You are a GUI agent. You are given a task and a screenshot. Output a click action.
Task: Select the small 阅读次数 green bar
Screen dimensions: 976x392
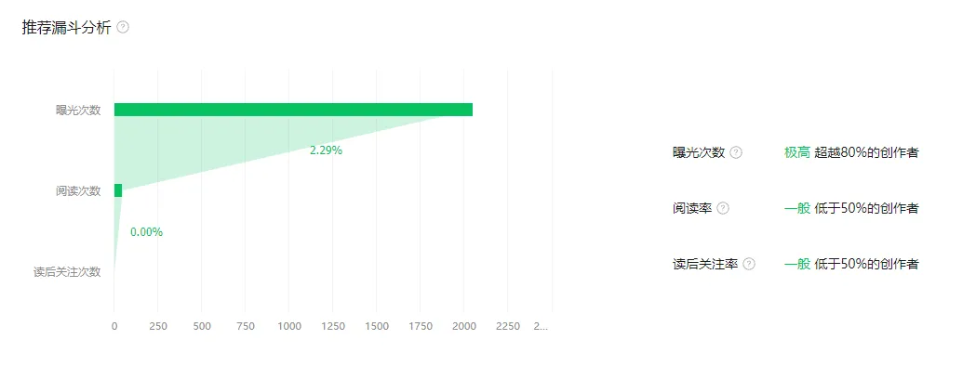[x=118, y=190]
